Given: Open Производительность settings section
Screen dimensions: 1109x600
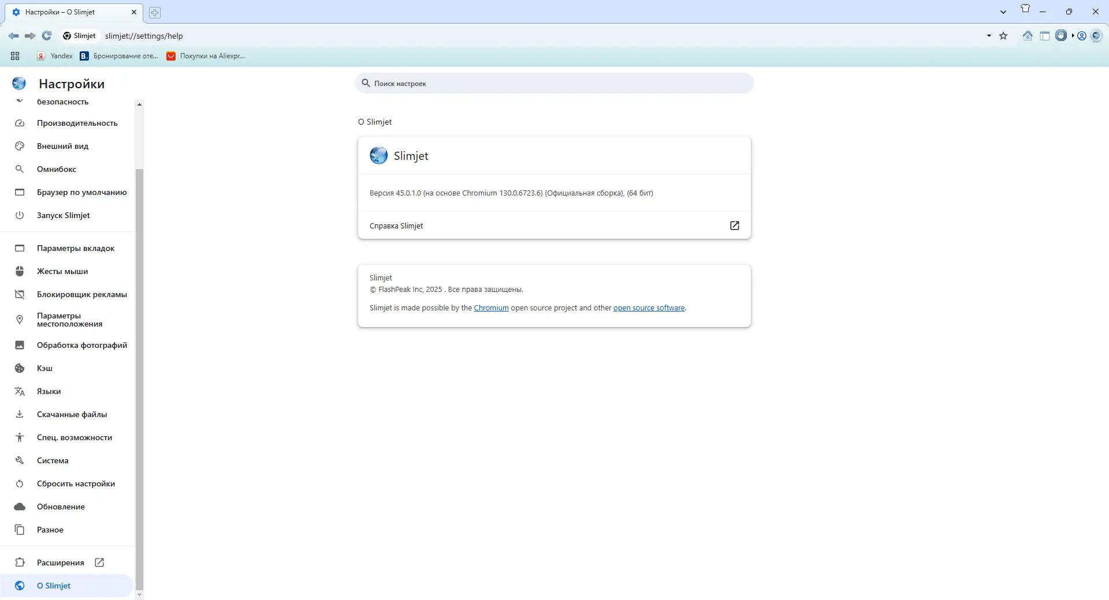Looking at the screenshot, I should pos(67,123).
